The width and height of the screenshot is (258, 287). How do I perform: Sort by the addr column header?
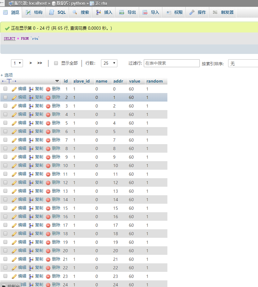pyautogui.click(x=118, y=81)
